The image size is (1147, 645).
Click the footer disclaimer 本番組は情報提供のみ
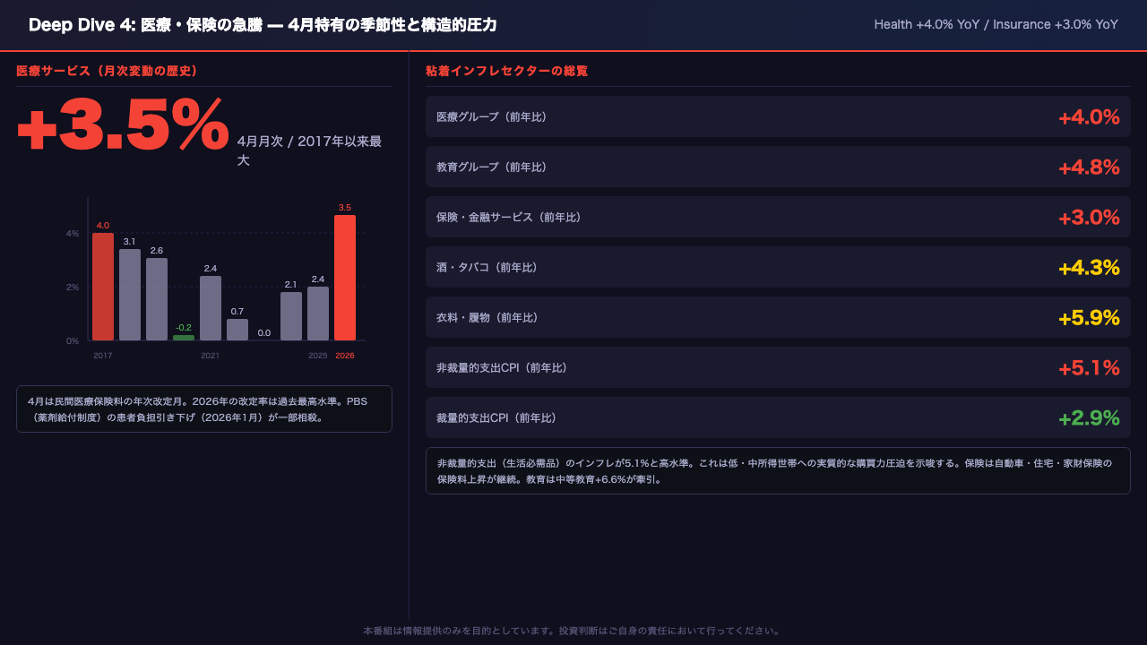pos(572,631)
